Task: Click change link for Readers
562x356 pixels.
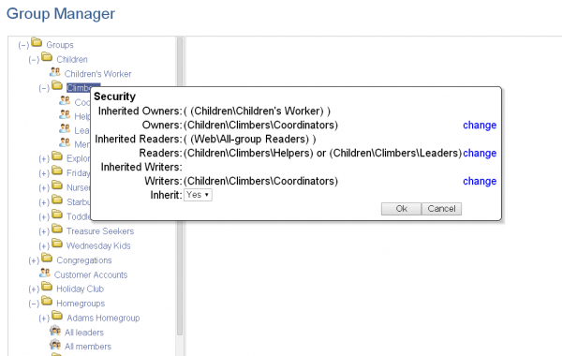Action: coord(480,153)
